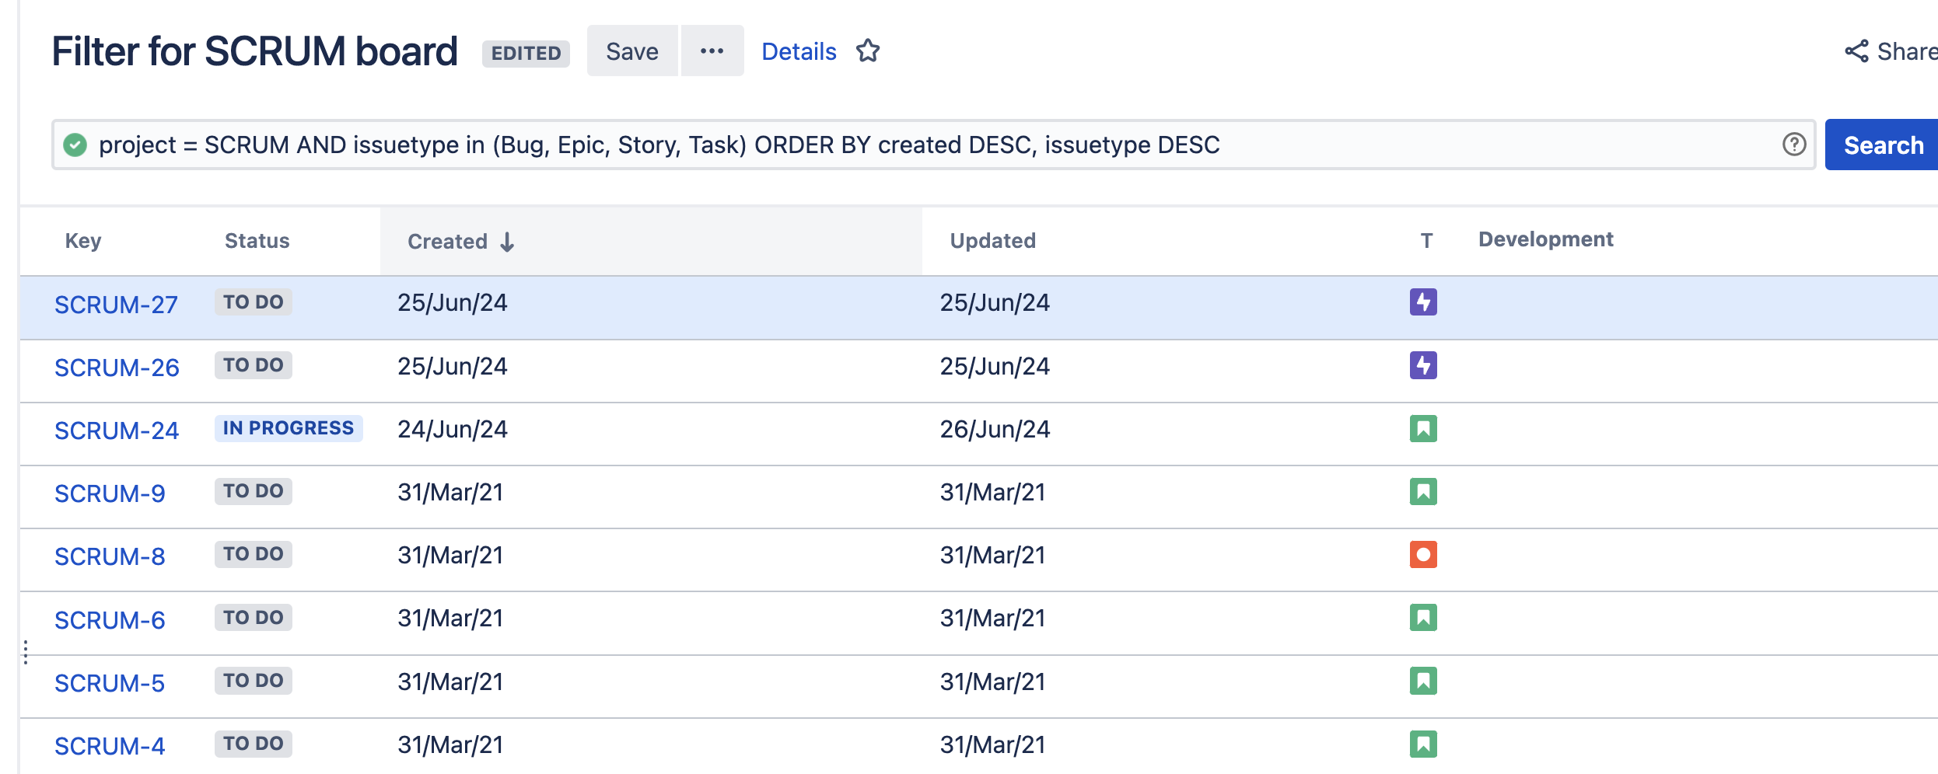Click the Save filter button
Viewport: 1938px width, 774px height.
(631, 51)
